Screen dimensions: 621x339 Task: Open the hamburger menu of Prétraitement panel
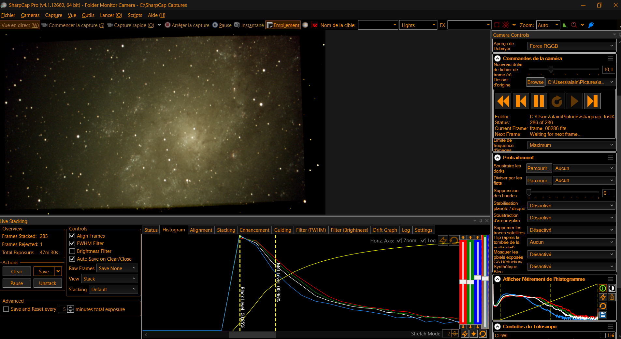click(x=611, y=158)
